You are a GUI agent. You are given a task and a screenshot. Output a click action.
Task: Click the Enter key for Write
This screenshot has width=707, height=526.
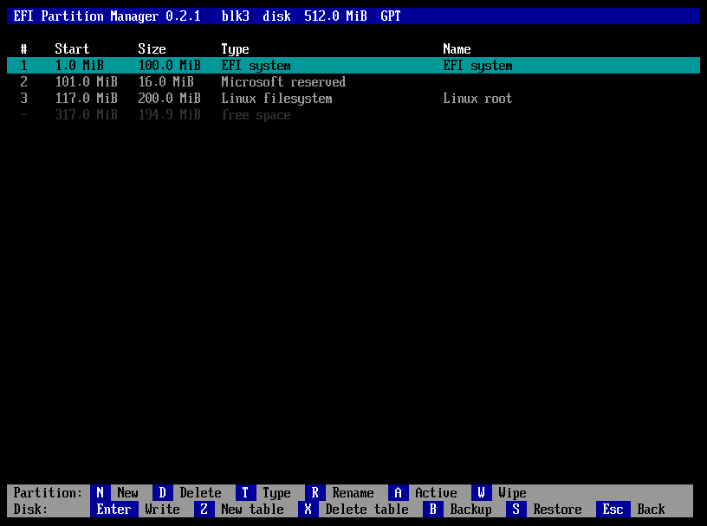pos(114,510)
